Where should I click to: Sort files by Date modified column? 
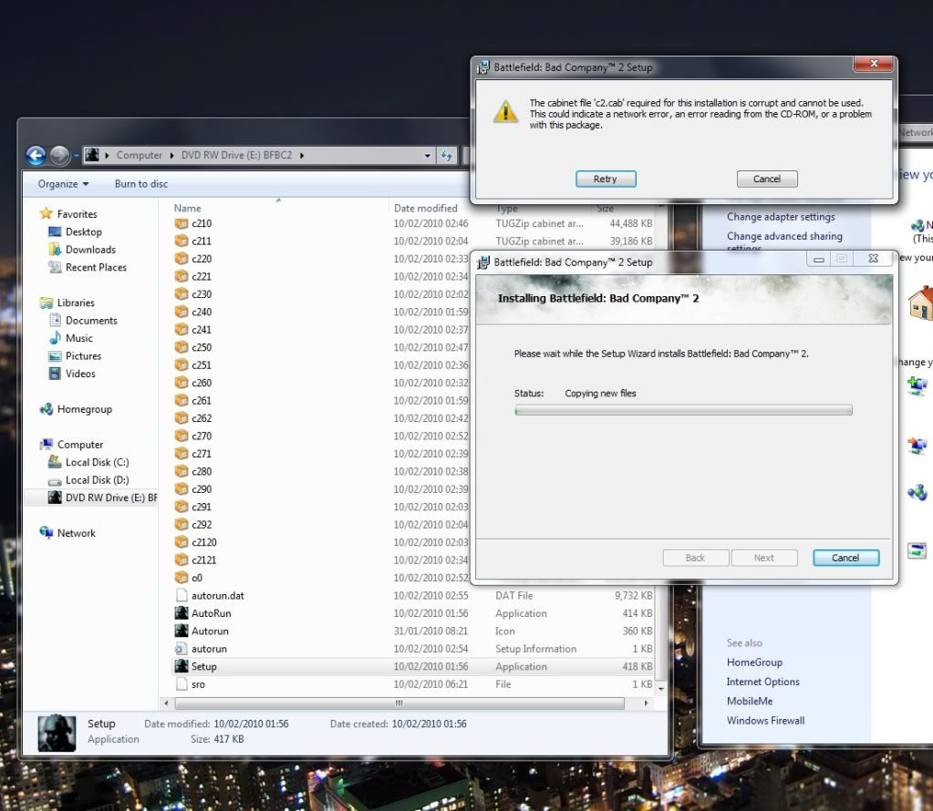click(x=425, y=208)
